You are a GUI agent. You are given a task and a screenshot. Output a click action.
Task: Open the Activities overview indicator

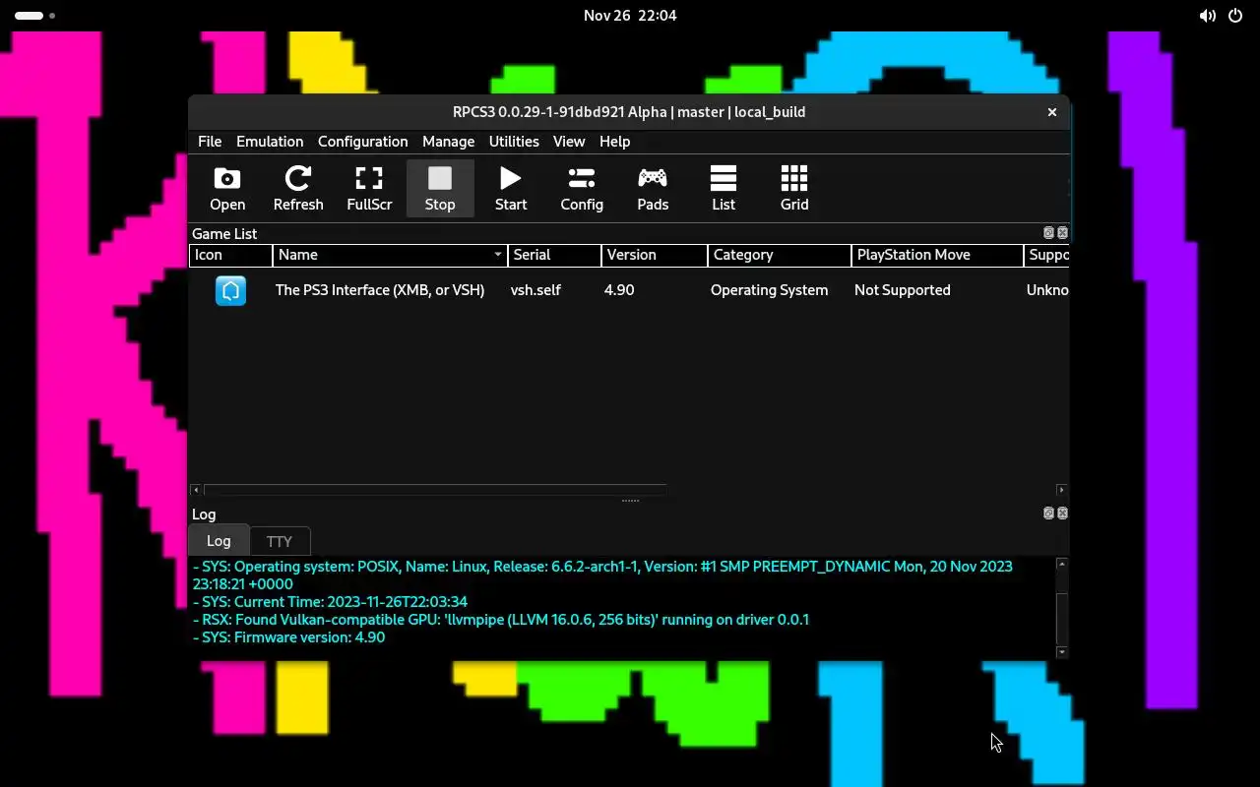pyautogui.click(x=35, y=16)
